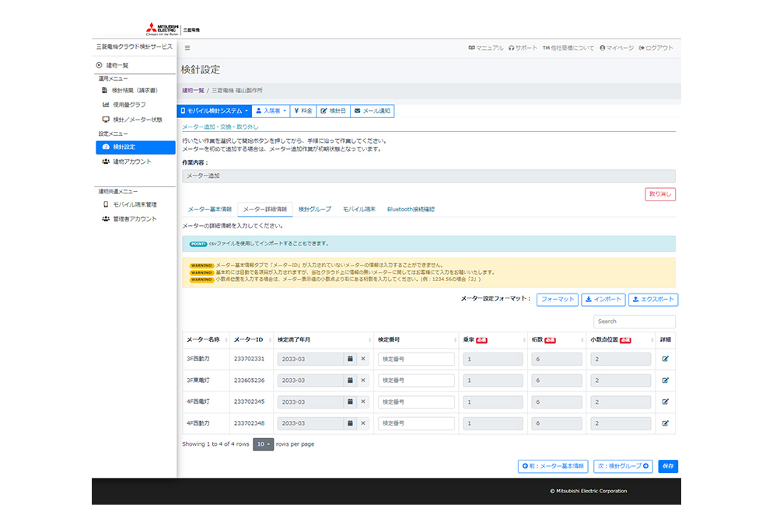
Task: Click the Search input field
Action: tap(634, 321)
